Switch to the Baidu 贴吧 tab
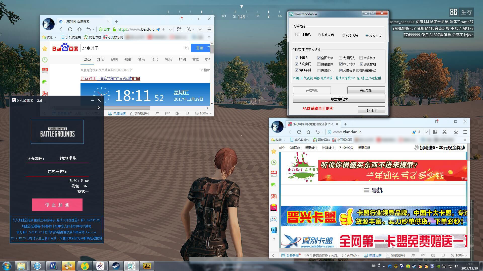Image resolution: width=483 pixels, height=271 pixels. [x=114, y=59]
